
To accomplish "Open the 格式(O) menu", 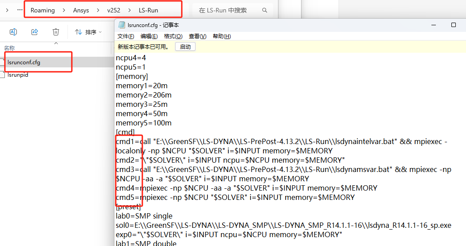I will pyautogui.click(x=173, y=36).
